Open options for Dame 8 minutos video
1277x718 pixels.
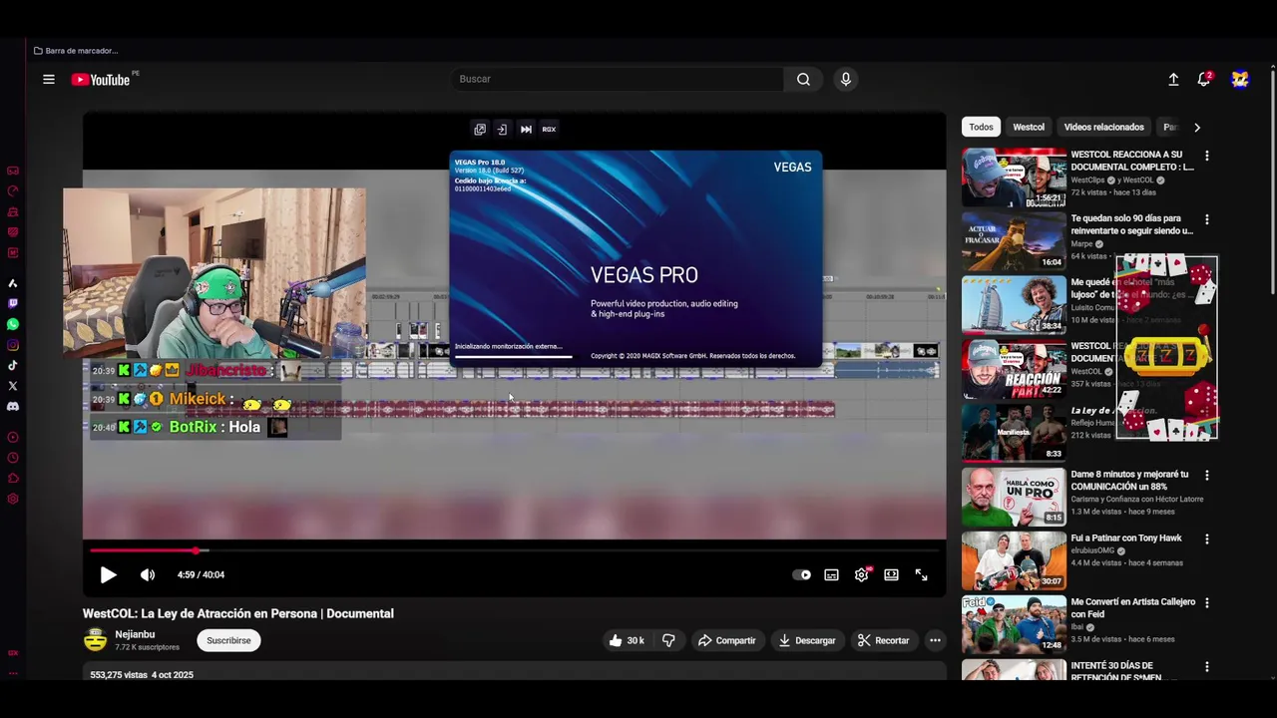click(1207, 475)
